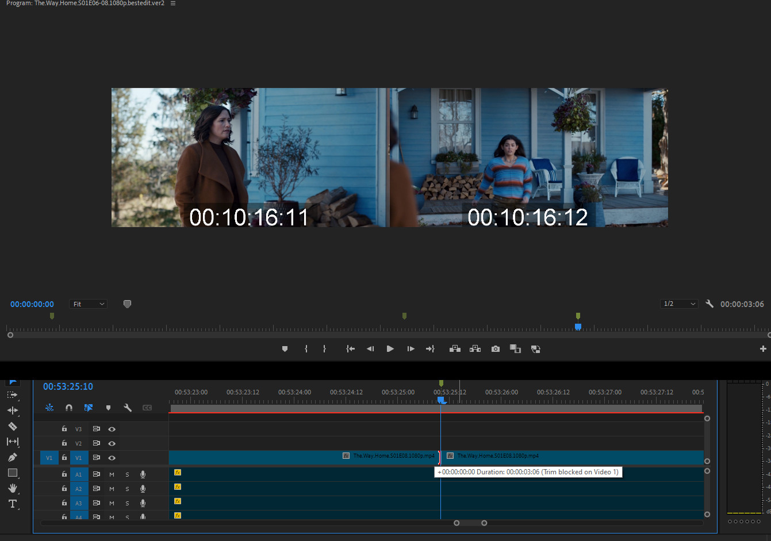This screenshot has height=541, width=771.
Task: Open the Fit zoom level dropdown
Action: click(89, 304)
